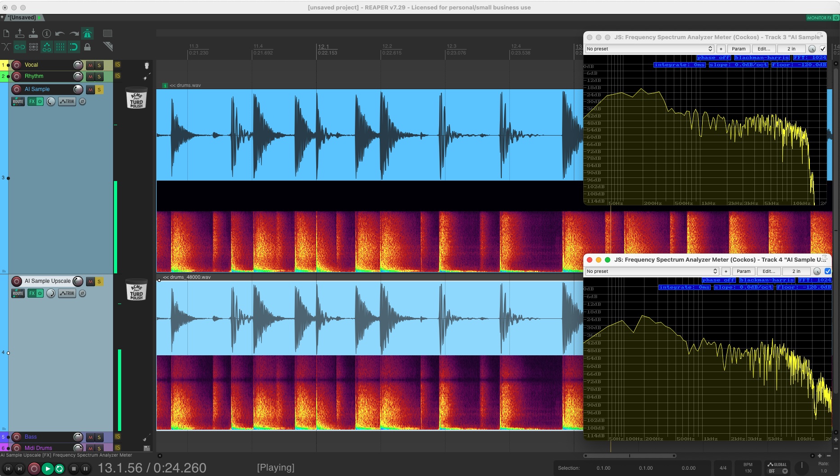Screen dimensions: 840x476
Task: Click the green Play button
Action: (x=47, y=469)
